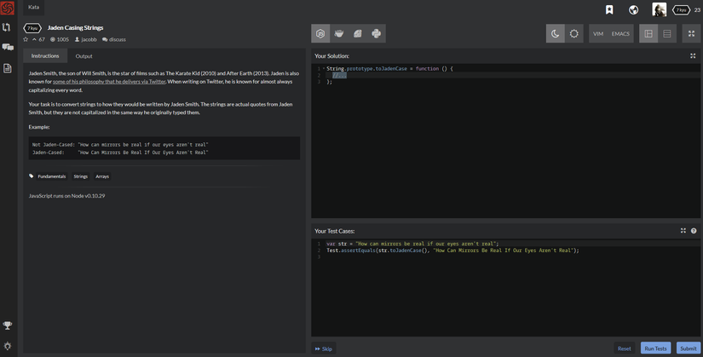Star this kata
Image resolution: width=703 pixels, height=357 pixels.
26,39
